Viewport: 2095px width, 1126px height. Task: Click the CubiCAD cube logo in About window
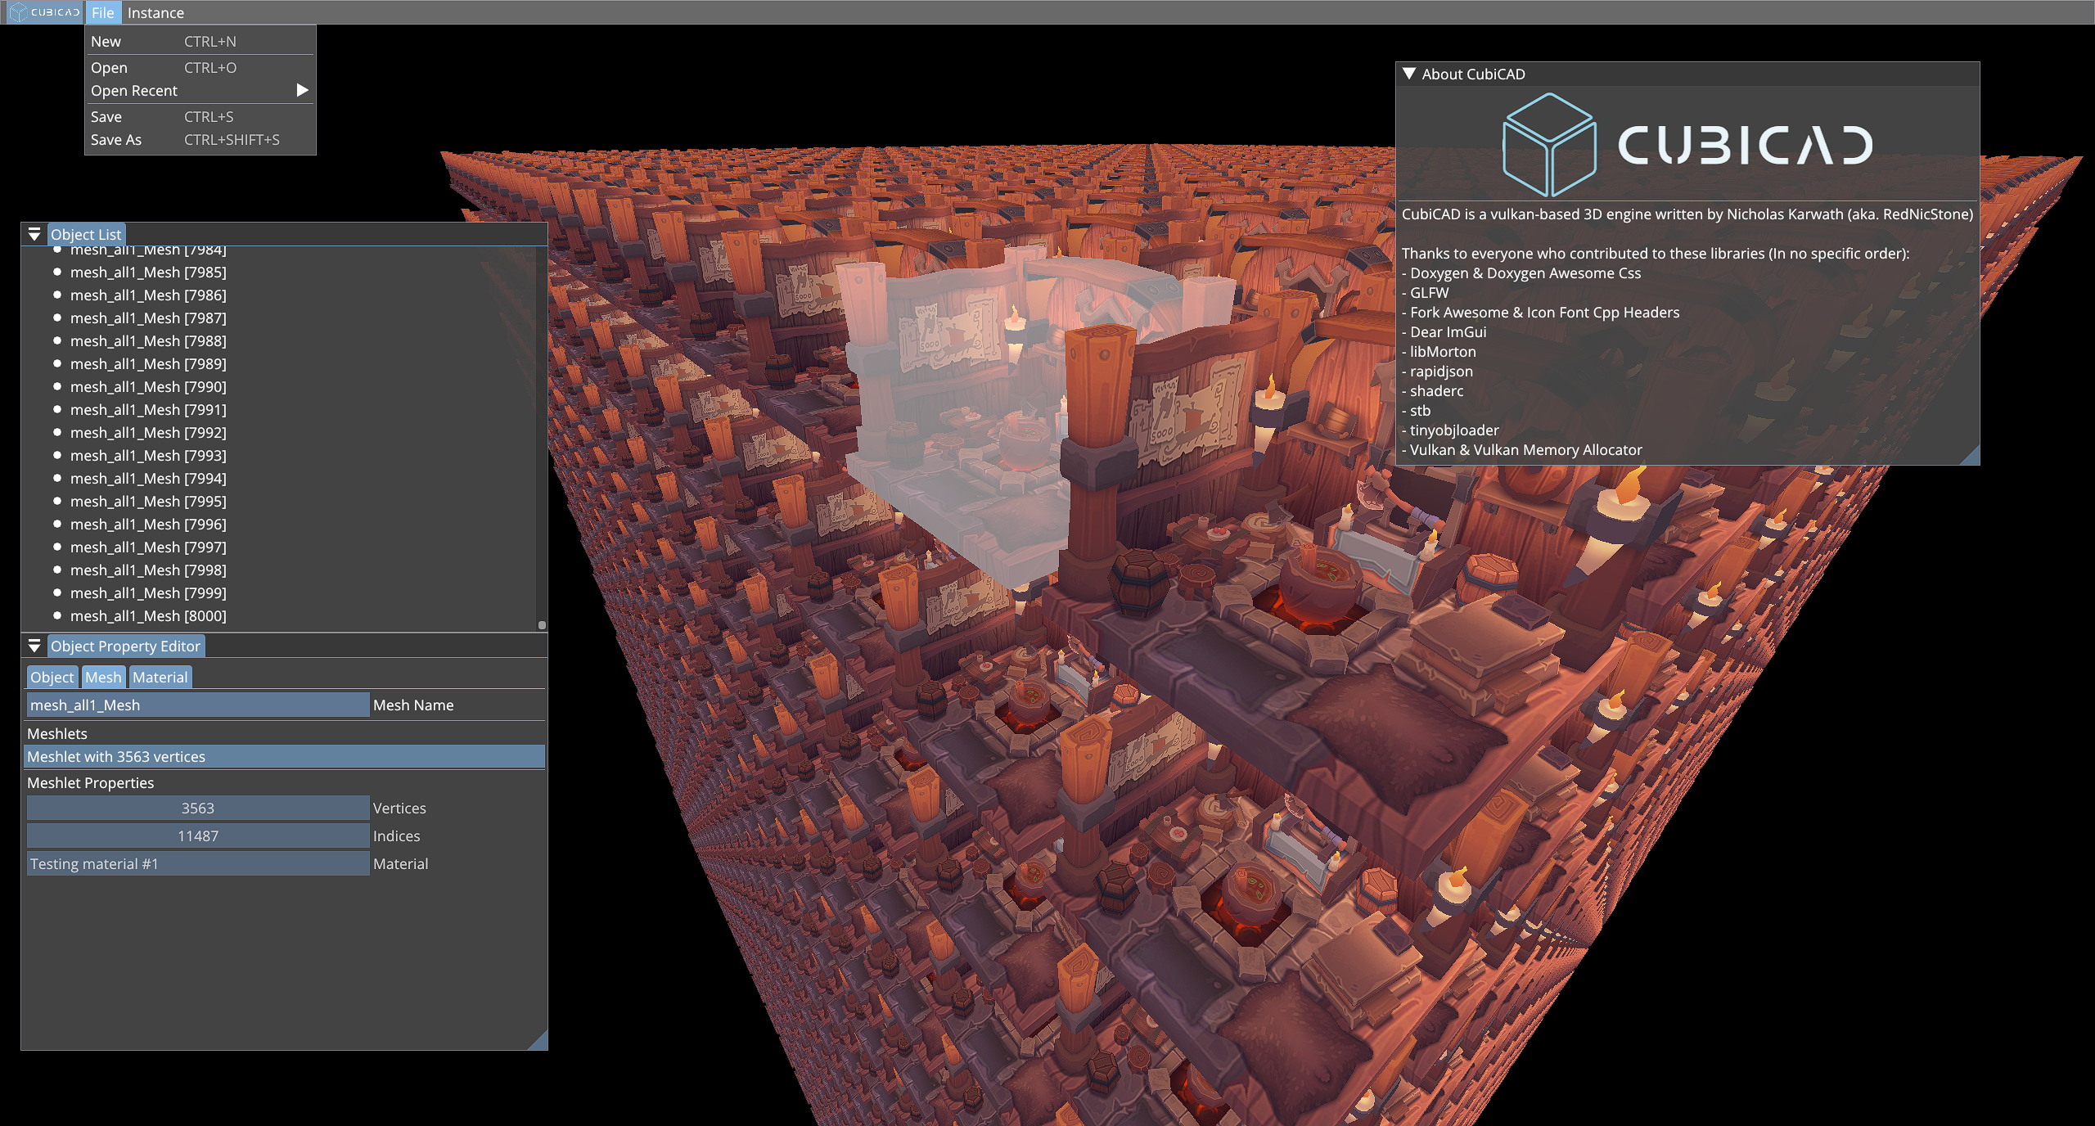[1548, 144]
